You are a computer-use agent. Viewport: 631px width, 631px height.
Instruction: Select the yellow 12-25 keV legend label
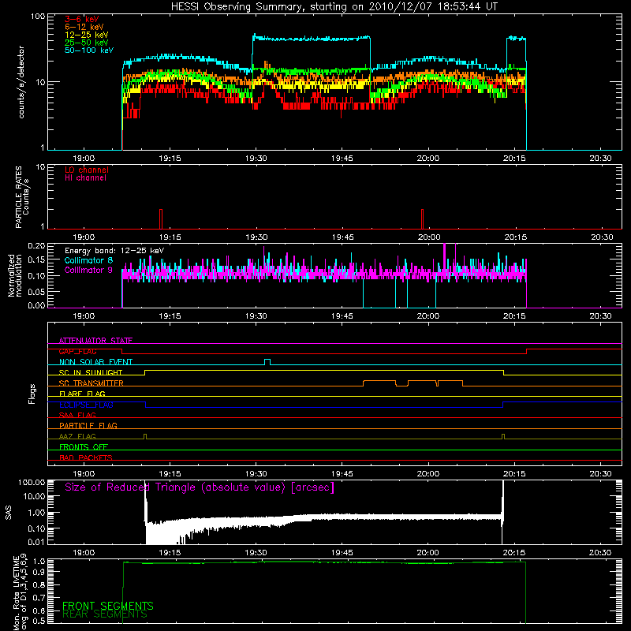87,35
